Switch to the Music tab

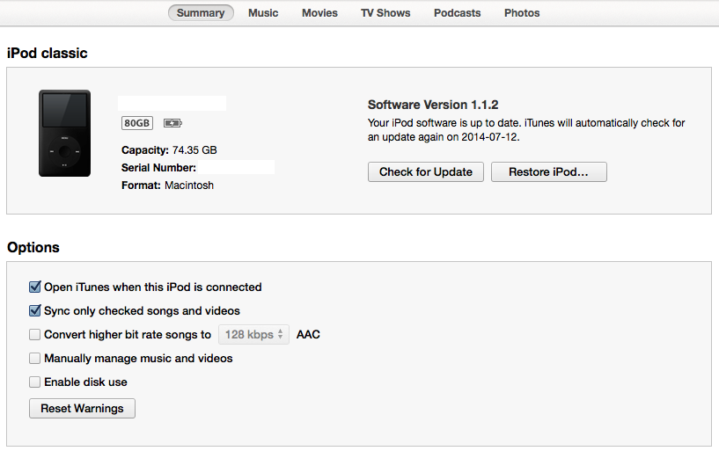pyautogui.click(x=263, y=13)
